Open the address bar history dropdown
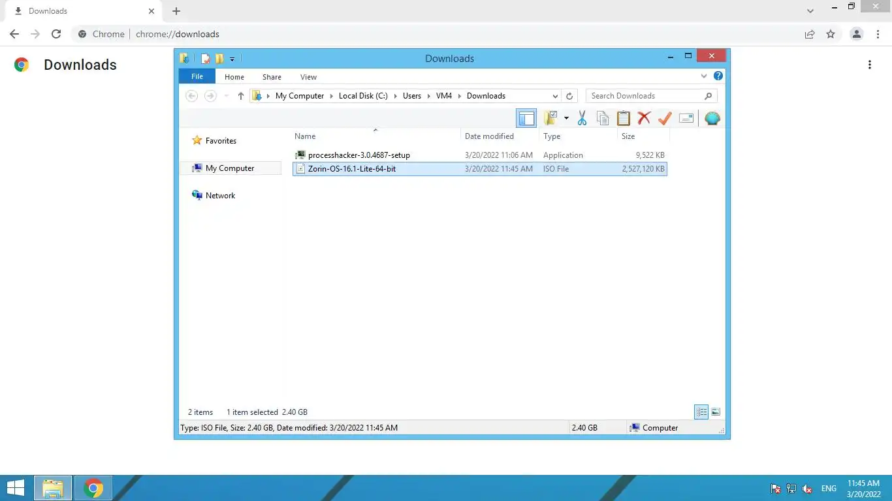Screen dimensions: 892x501 (x=555, y=96)
